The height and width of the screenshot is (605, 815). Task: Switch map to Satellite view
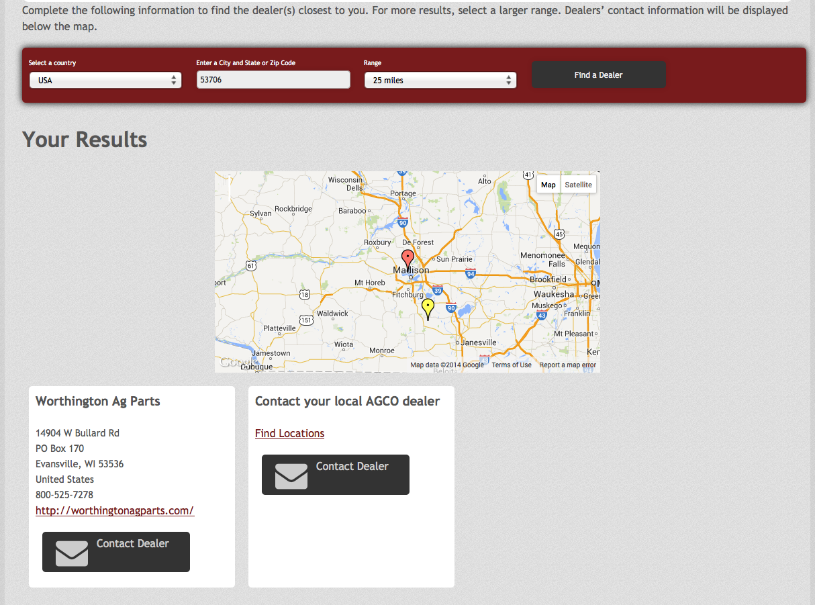pyautogui.click(x=578, y=185)
